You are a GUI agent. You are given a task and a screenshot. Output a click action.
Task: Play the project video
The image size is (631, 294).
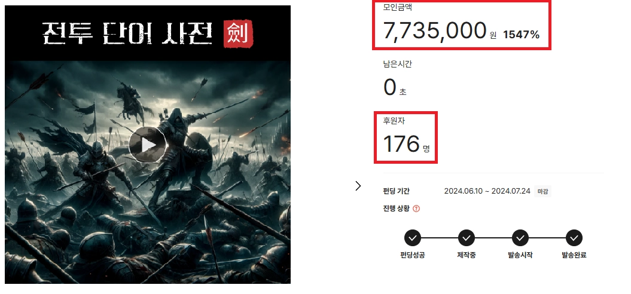[148, 145]
